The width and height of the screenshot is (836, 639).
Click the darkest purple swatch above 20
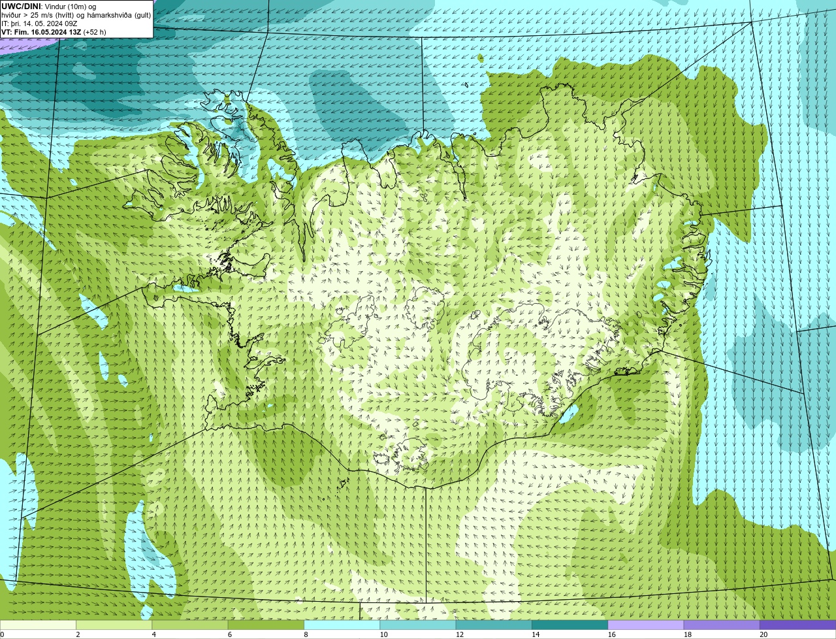point(797,625)
